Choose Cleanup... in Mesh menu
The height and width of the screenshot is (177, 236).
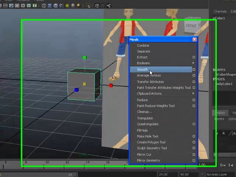[x=144, y=112]
